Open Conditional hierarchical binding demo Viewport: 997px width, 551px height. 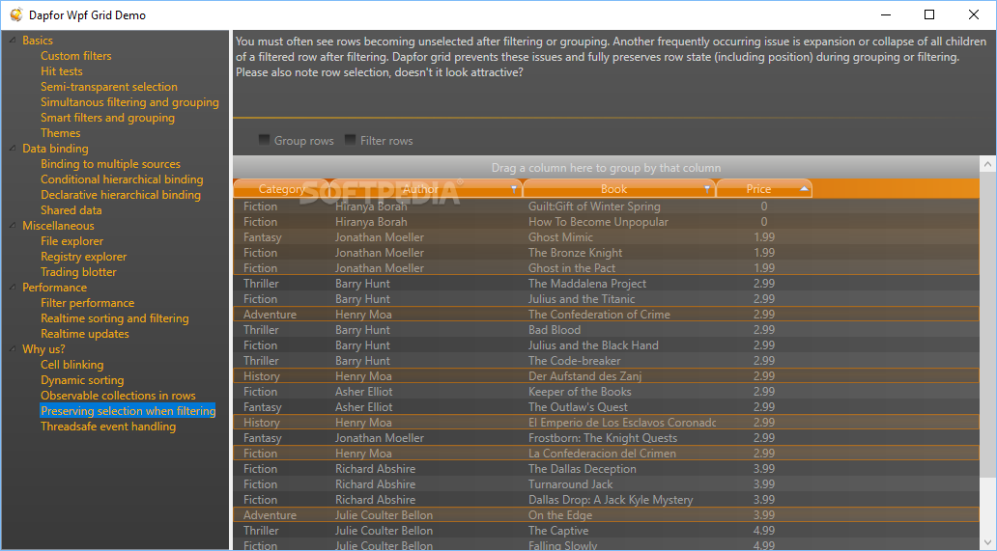pos(122,179)
